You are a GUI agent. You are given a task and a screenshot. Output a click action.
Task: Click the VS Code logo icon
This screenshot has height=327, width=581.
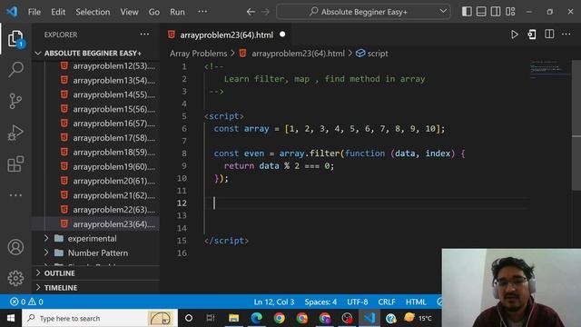point(12,12)
